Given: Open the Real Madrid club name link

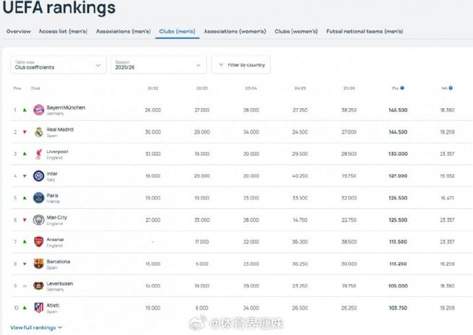Looking at the screenshot, I should [60, 129].
